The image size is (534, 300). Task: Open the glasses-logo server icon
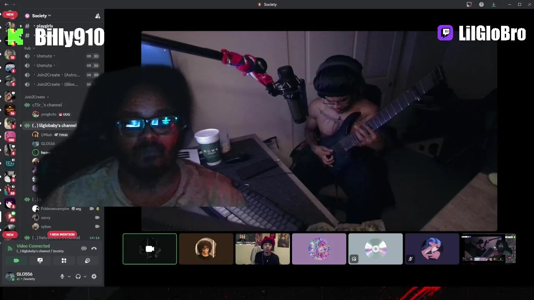(x=10, y=163)
